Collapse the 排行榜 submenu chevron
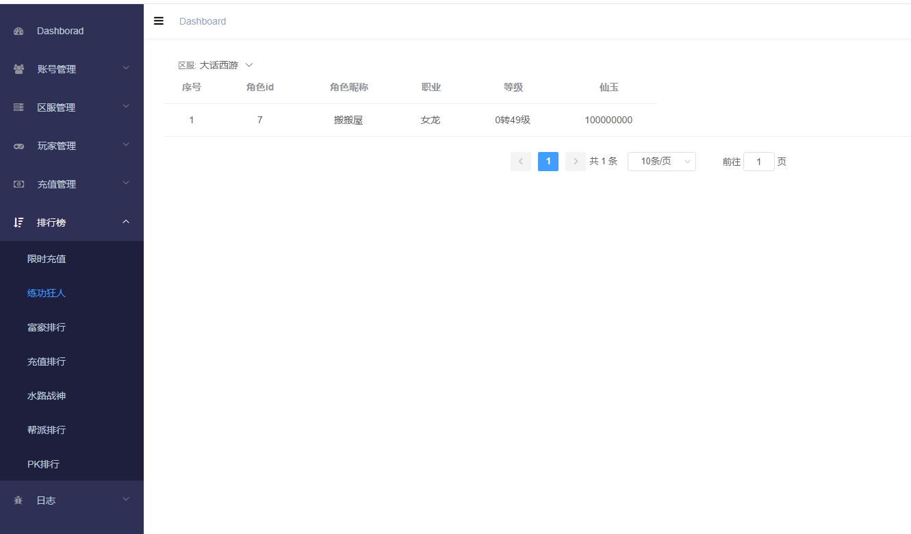Viewport: 911px width, 534px height. (x=126, y=222)
